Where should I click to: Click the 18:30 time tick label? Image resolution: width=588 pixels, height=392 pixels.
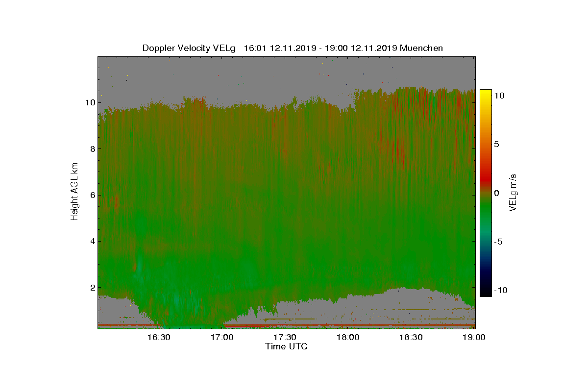(412, 337)
